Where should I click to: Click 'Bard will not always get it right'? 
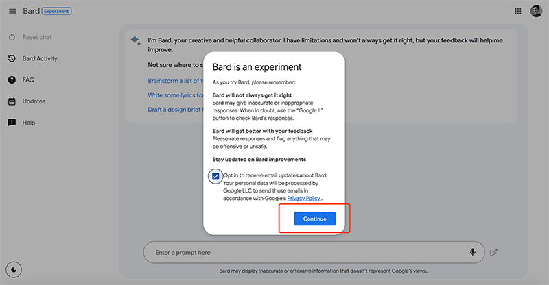[252, 95]
